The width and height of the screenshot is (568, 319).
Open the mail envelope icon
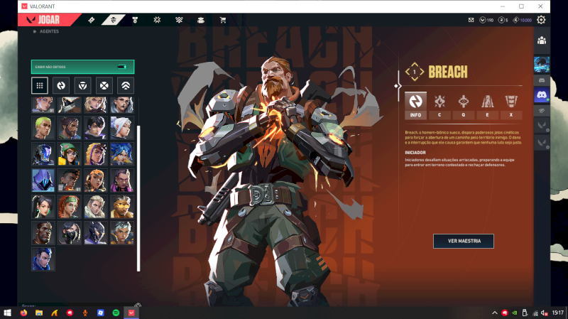point(471,20)
